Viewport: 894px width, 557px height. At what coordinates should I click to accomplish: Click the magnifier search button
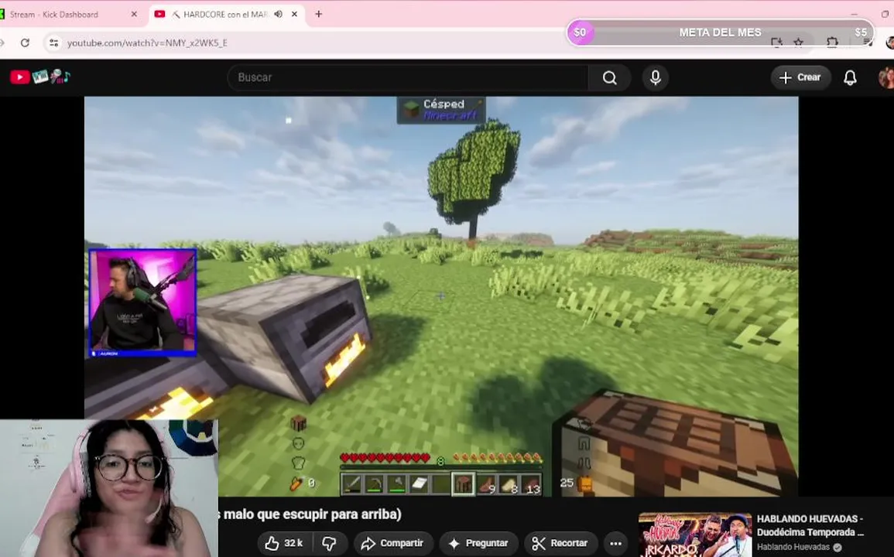pyautogui.click(x=609, y=77)
